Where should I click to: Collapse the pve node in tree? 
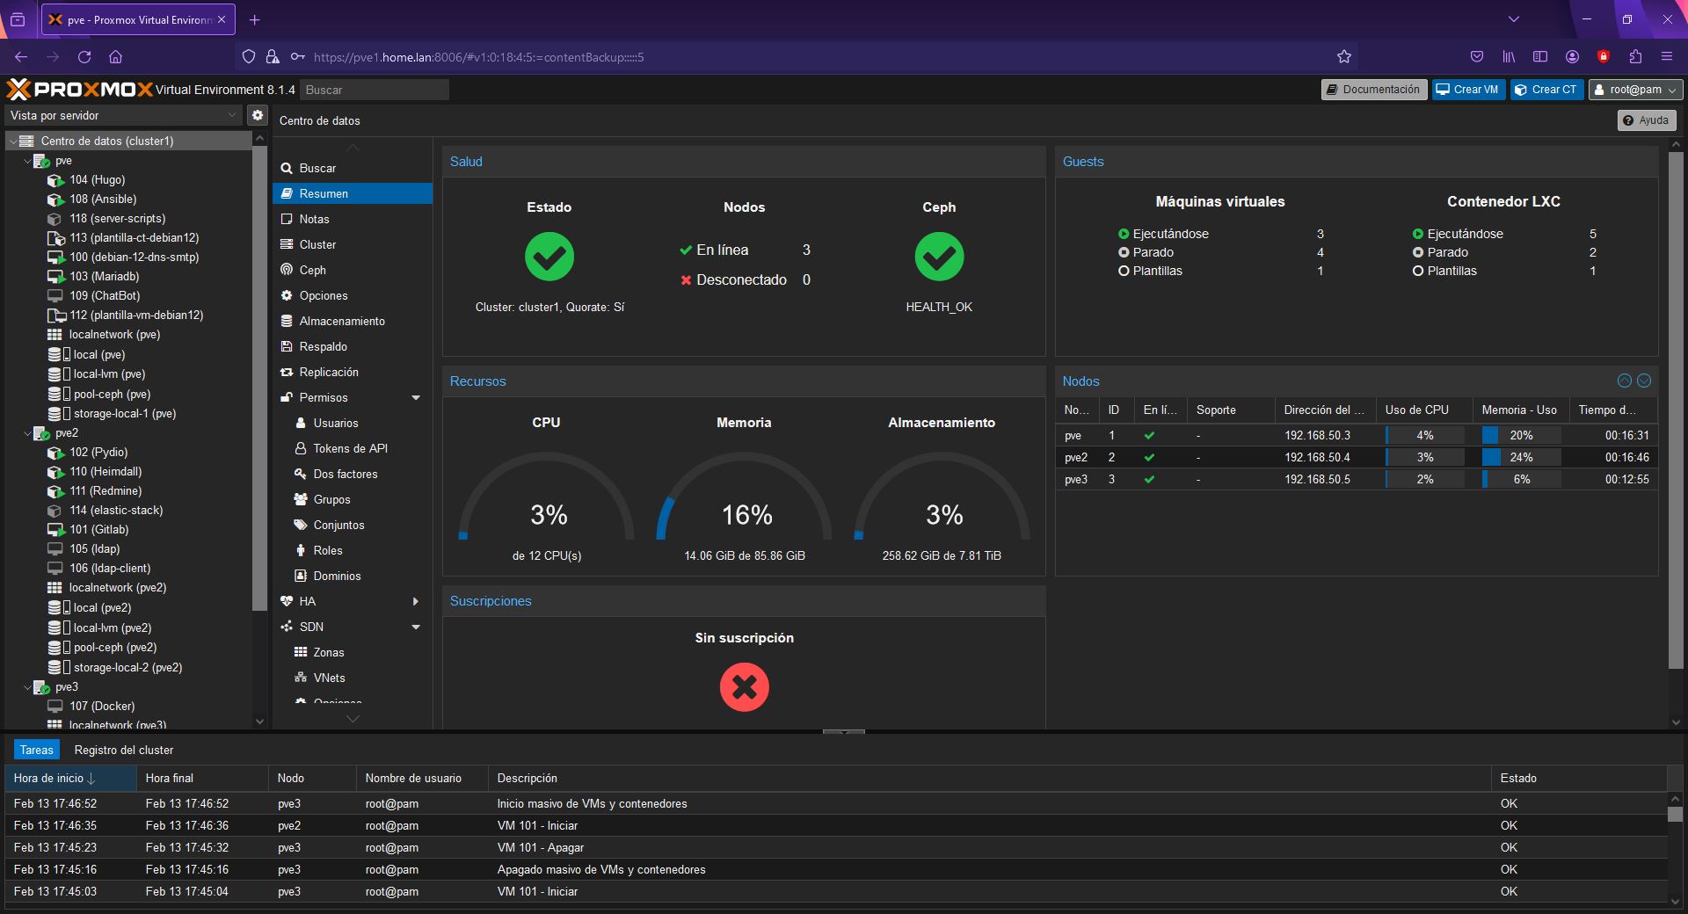[27, 161]
